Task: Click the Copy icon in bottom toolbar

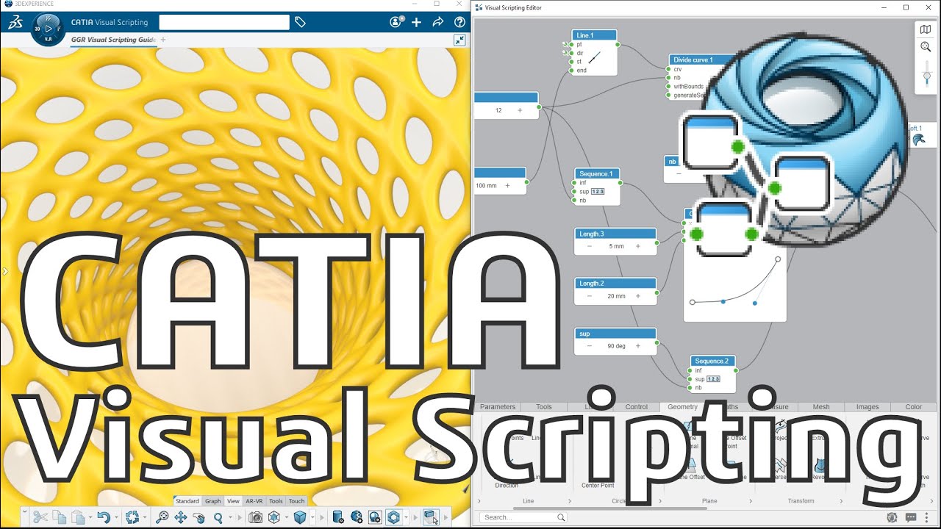Action: (x=59, y=517)
